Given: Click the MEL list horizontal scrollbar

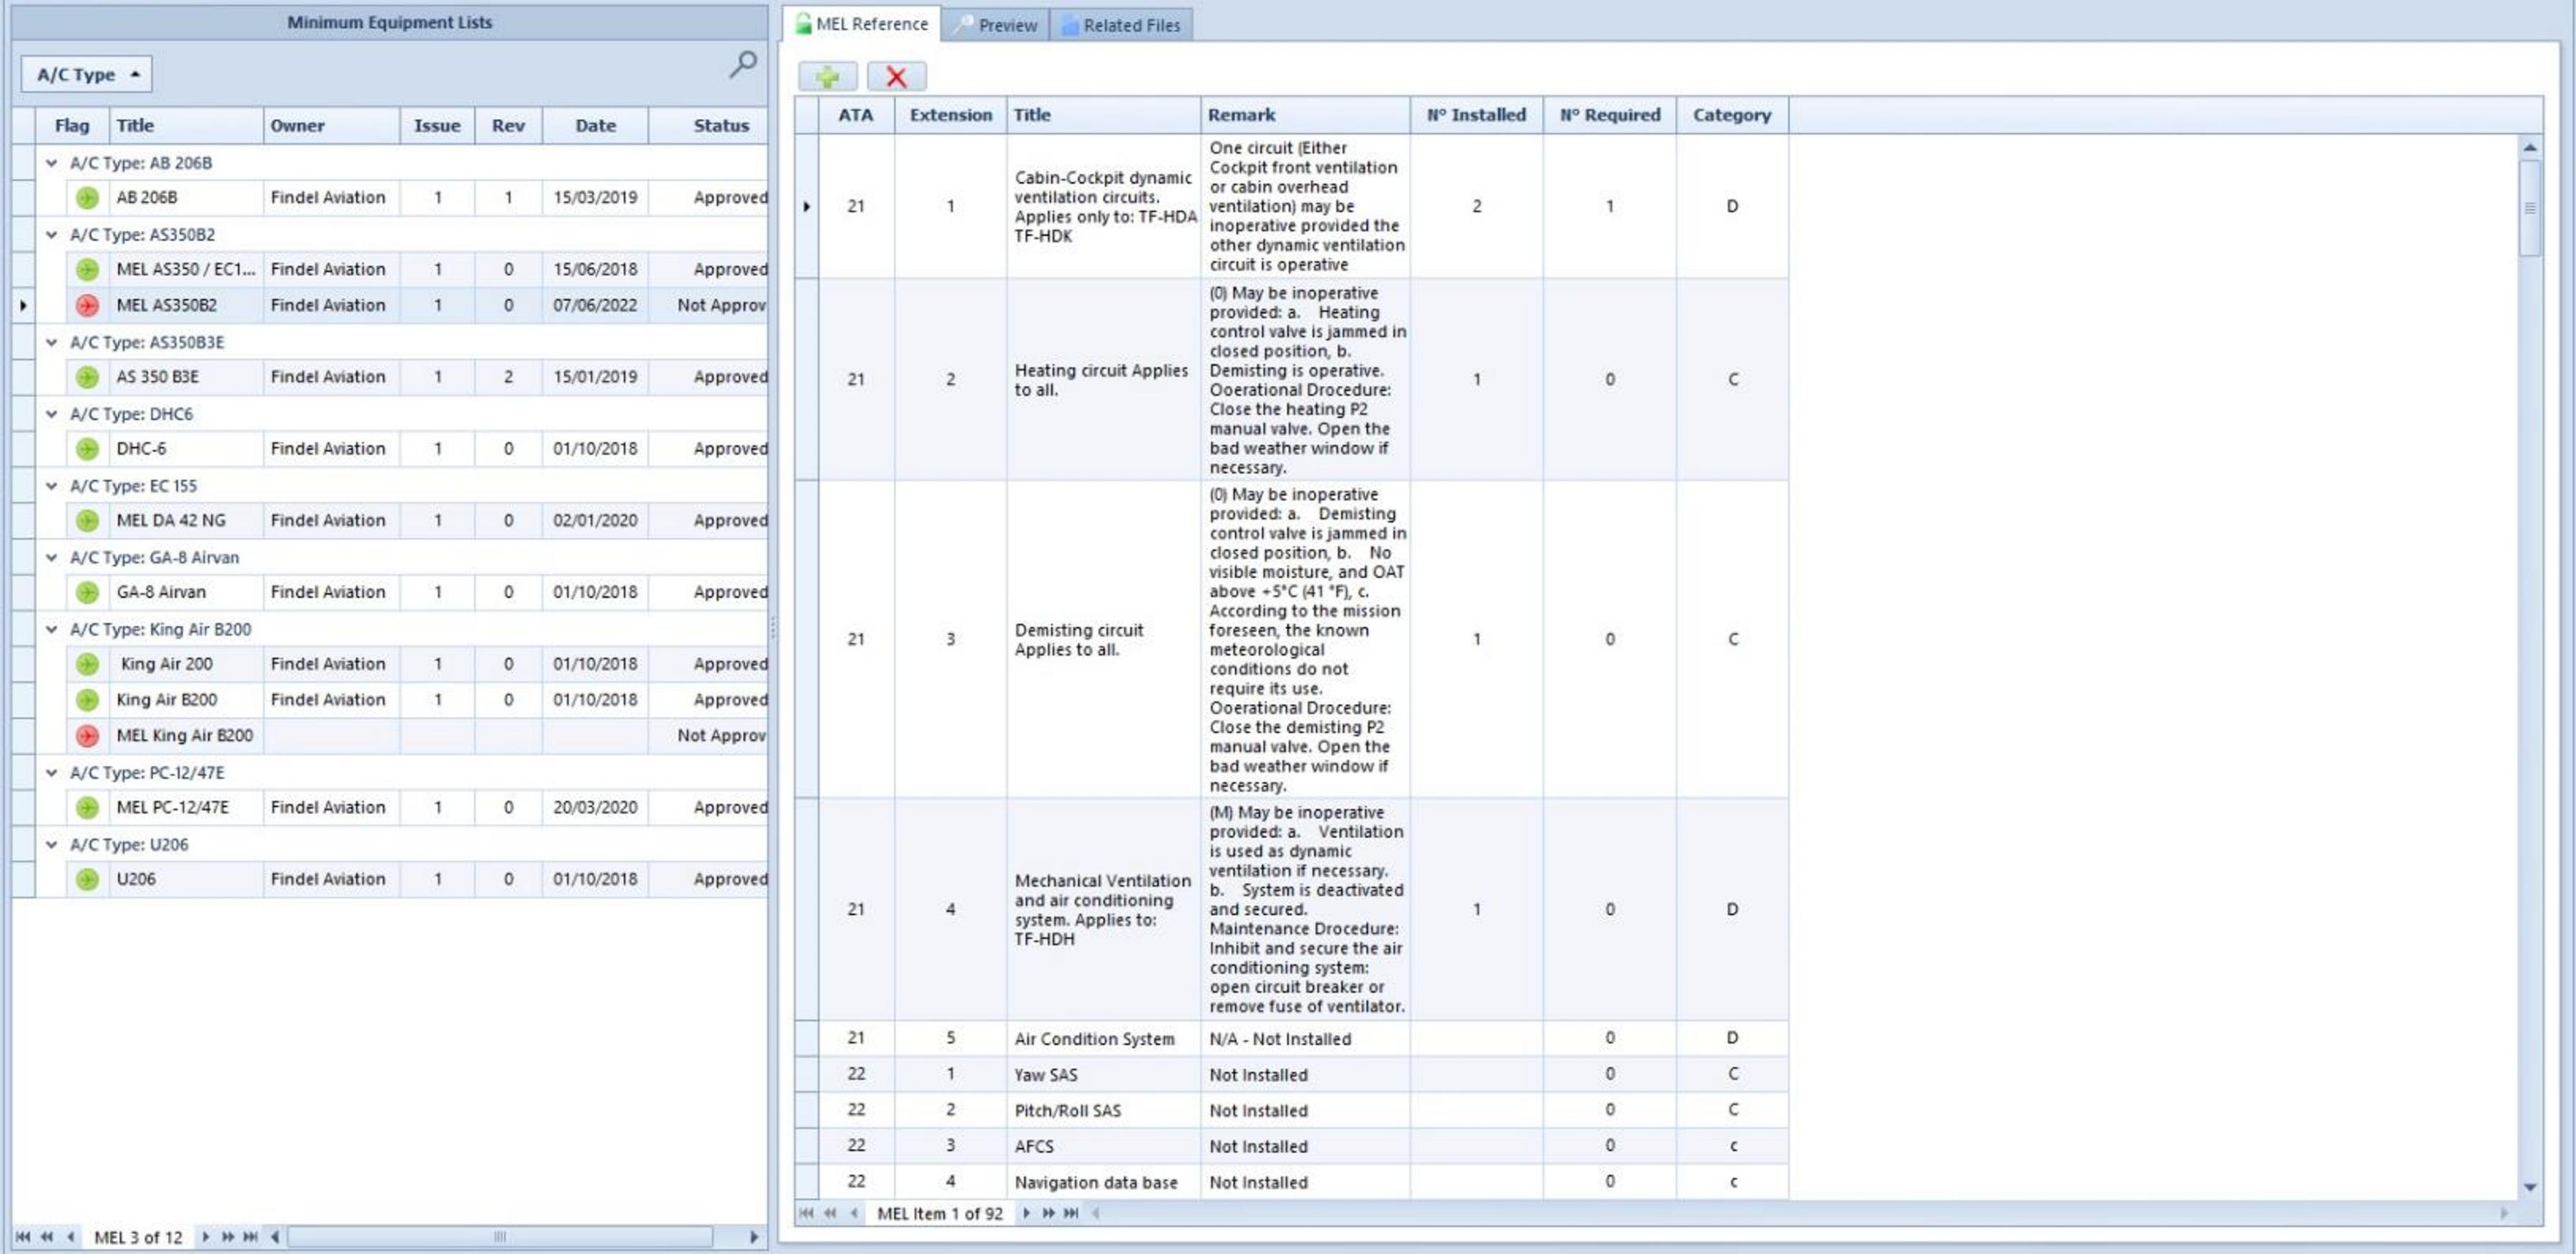Looking at the screenshot, I should tap(500, 1237).
